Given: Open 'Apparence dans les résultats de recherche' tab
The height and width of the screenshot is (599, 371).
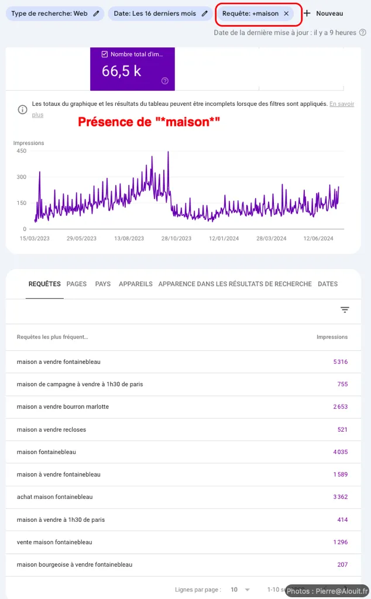Looking at the screenshot, I should pos(235,284).
